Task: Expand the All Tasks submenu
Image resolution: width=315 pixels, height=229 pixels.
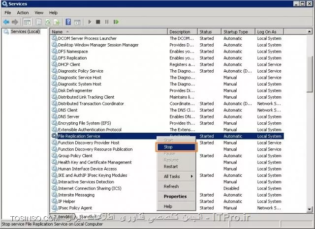Action: pos(176,176)
